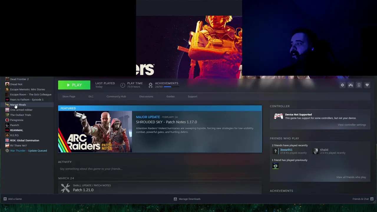The height and width of the screenshot is (212, 377).
Task: Click the play time clock icon
Action: [123, 85]
